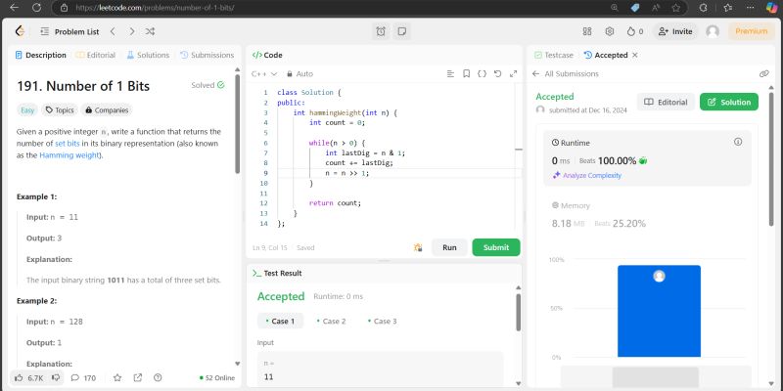Click the blue runtime distribution bar

click(x=659, y=311)
